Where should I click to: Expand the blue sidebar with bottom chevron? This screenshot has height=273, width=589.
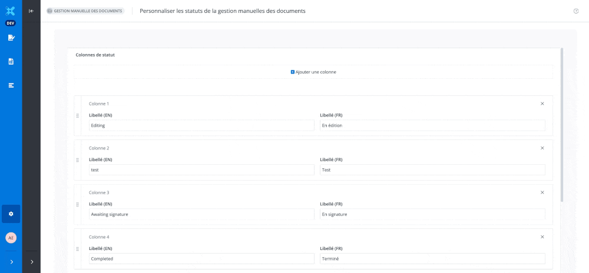click(11, 262)
